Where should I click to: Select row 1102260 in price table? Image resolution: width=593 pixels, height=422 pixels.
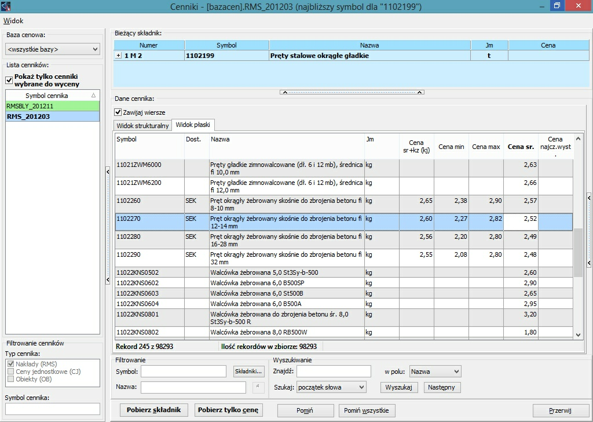344,204
